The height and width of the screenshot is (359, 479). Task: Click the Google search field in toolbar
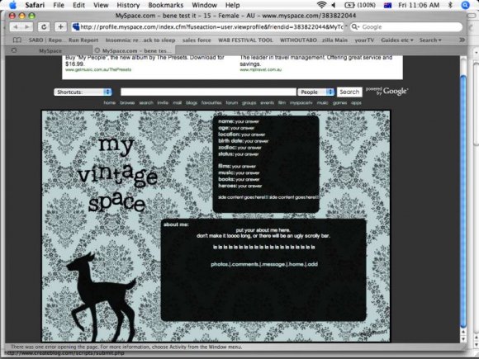(406, 27)
